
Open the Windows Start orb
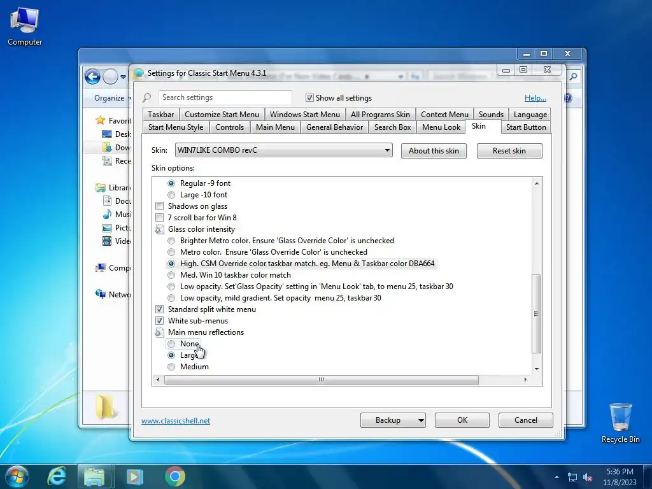[17, 476]
